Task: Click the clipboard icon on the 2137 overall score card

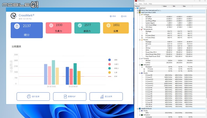Action: 17,26
